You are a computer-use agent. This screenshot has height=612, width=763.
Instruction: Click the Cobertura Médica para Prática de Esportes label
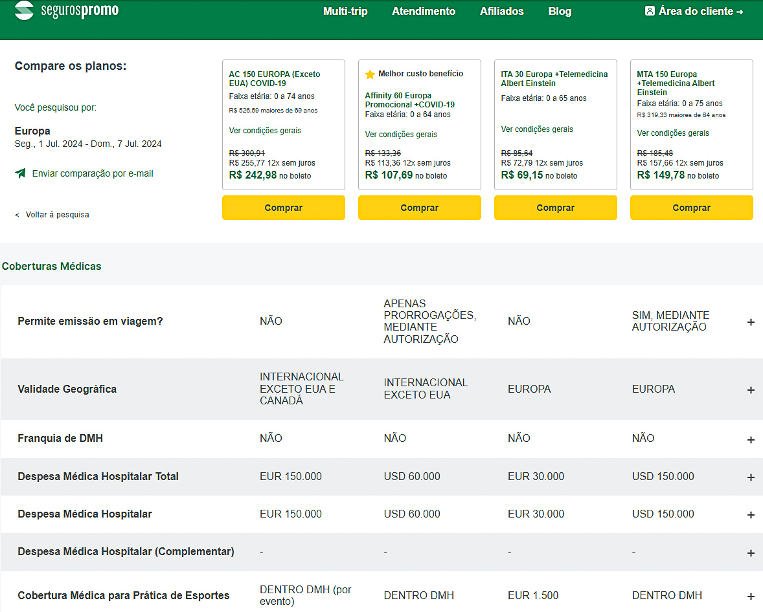pyautogui.click(x=124, y=595)
